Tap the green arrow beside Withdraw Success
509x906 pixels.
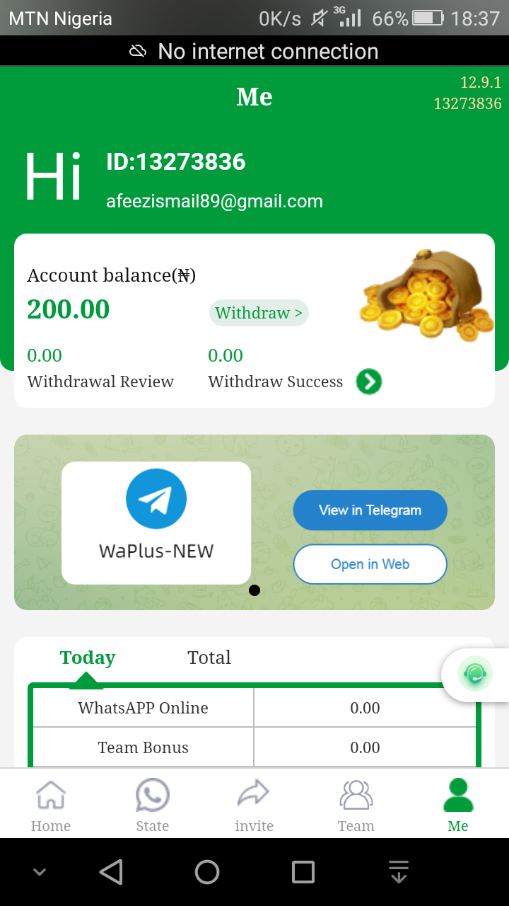[x=369, y=382]
